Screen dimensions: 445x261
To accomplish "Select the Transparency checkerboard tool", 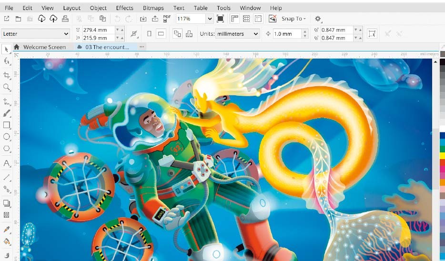I will coord(7,215).
